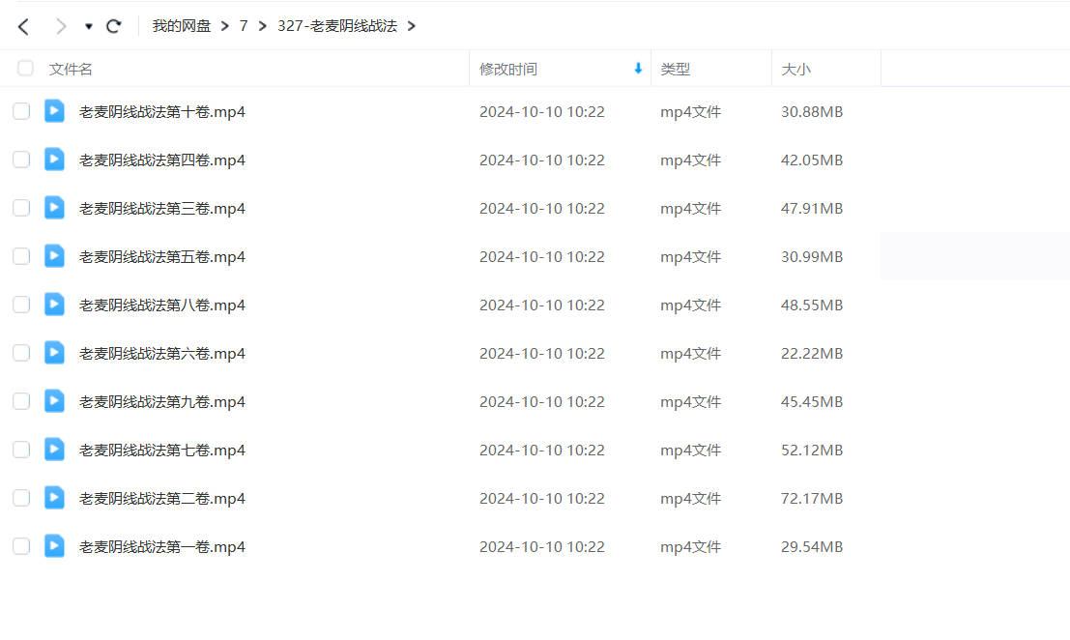Click the 72.17MB size value

[x=812, y=499]
